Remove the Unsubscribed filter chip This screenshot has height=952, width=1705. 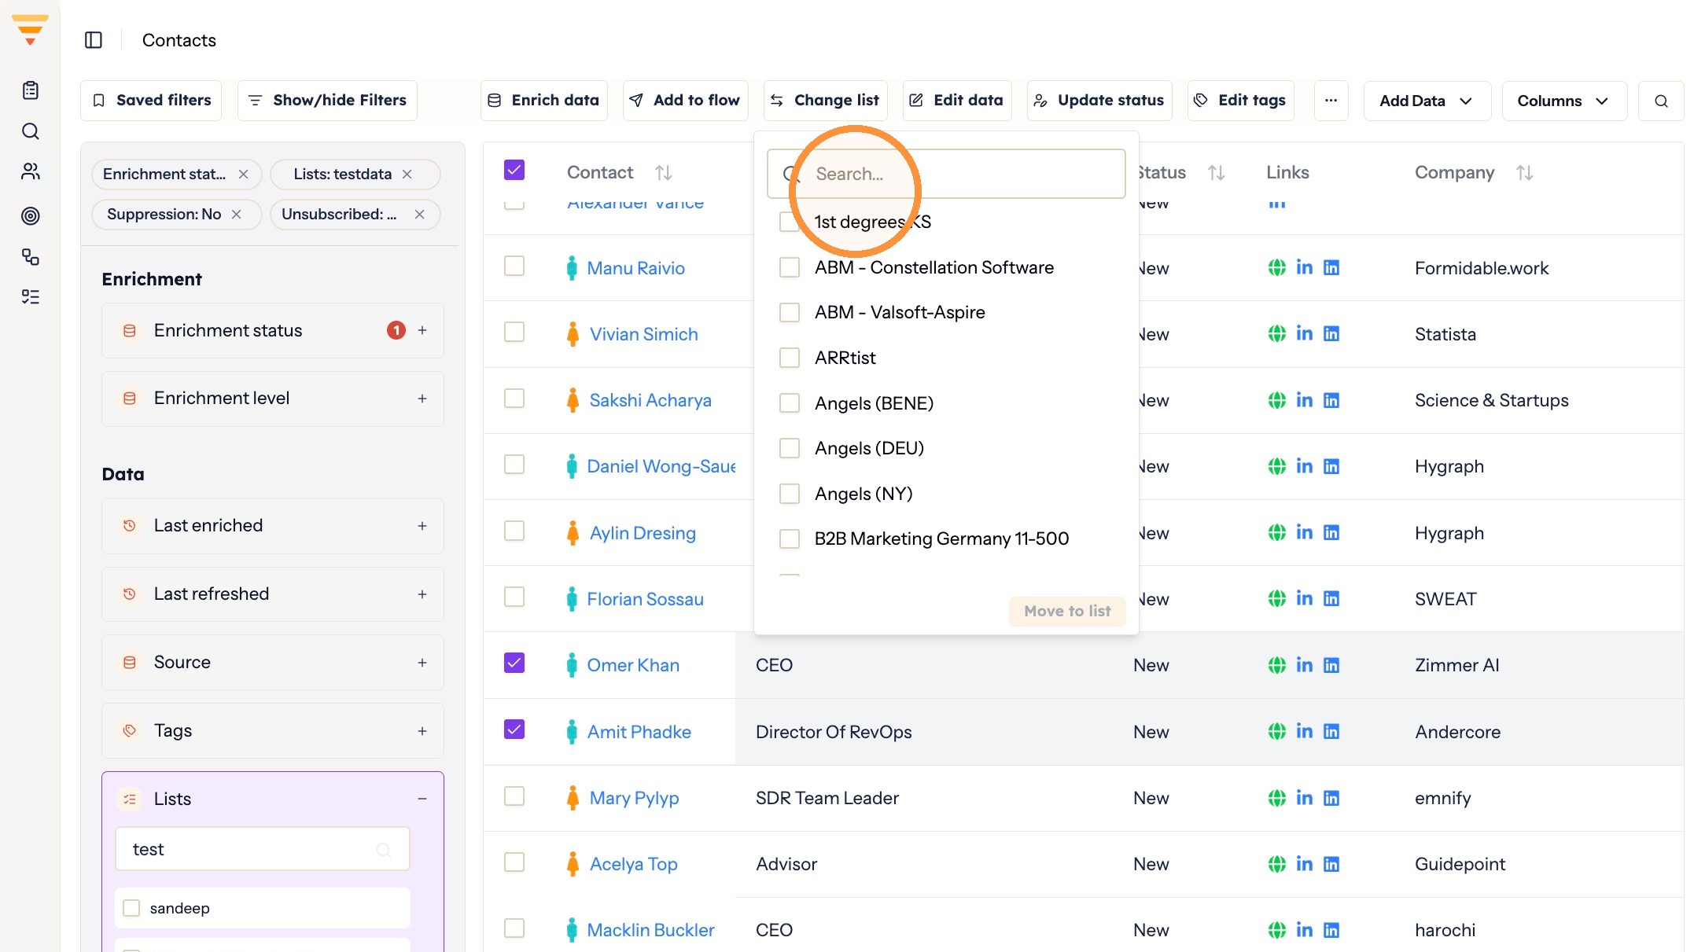point(420,215)
